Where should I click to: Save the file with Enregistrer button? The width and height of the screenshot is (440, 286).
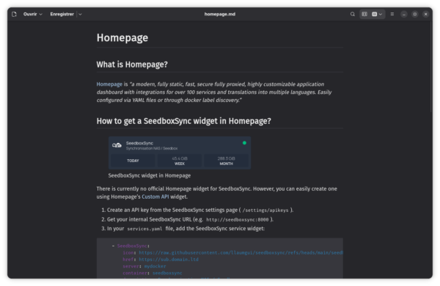click(x=62, y=14)
